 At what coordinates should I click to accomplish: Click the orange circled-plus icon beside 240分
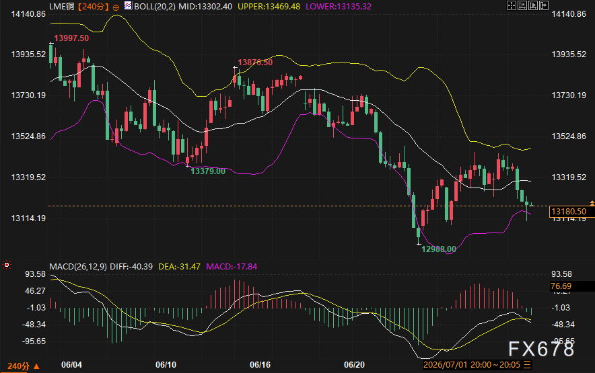pyautogui.click(x=116, y=7)
